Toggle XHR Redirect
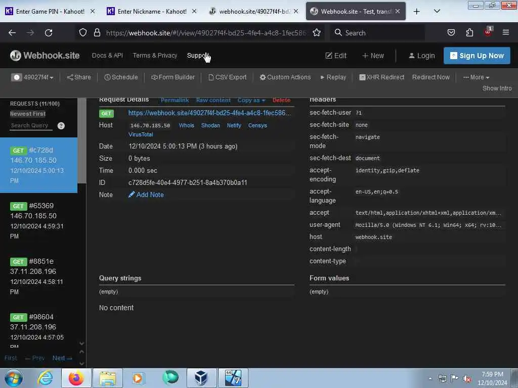The width and height of the screenshot is (518, 388). click(x=382, y=77)
